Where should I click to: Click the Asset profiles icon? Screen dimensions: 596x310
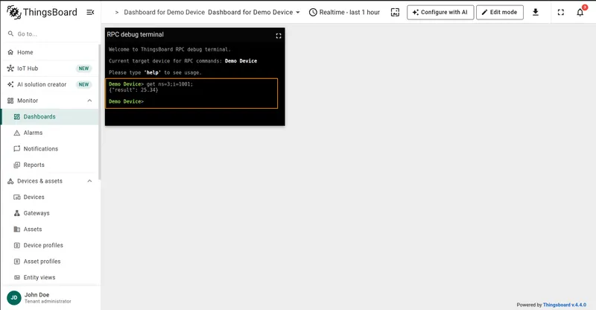[x=16, y=262]
